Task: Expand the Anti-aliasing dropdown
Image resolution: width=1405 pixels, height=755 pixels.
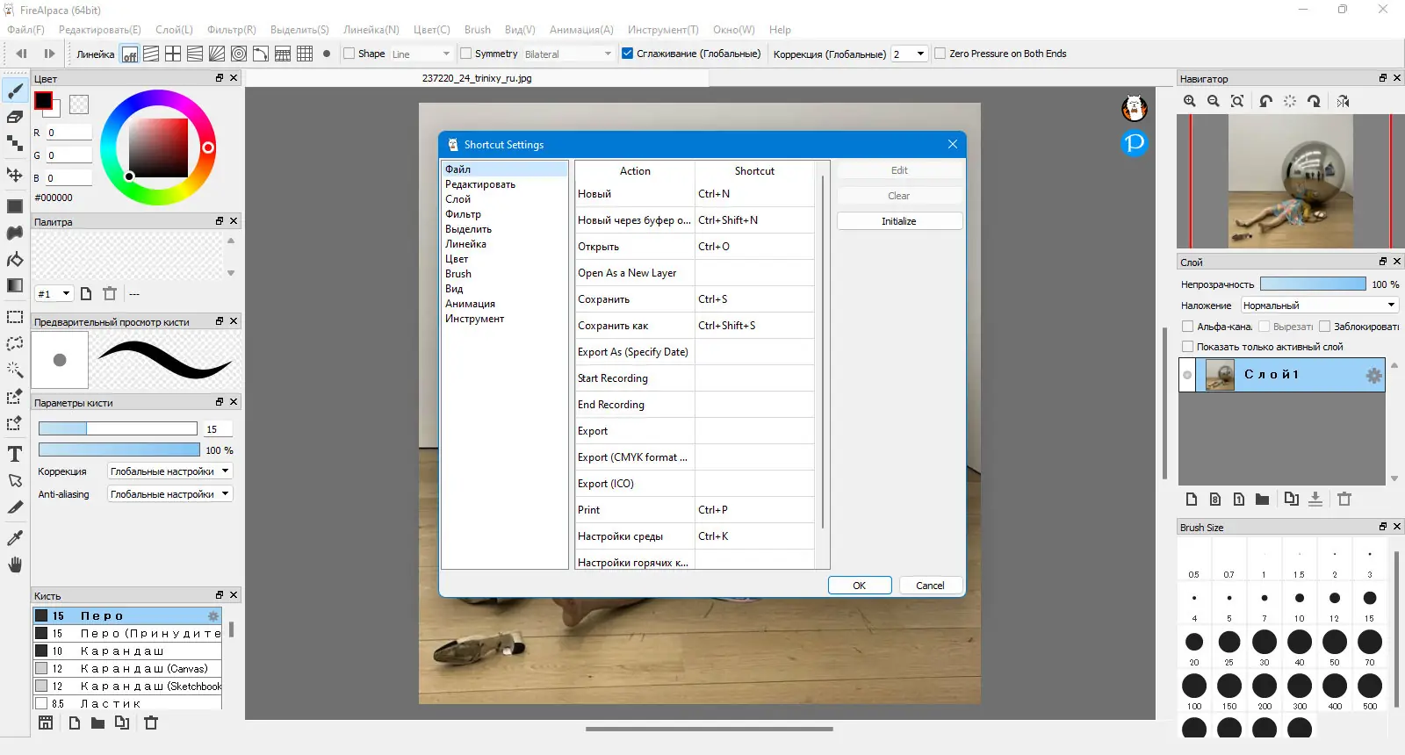Action: (x=169, y=494)
